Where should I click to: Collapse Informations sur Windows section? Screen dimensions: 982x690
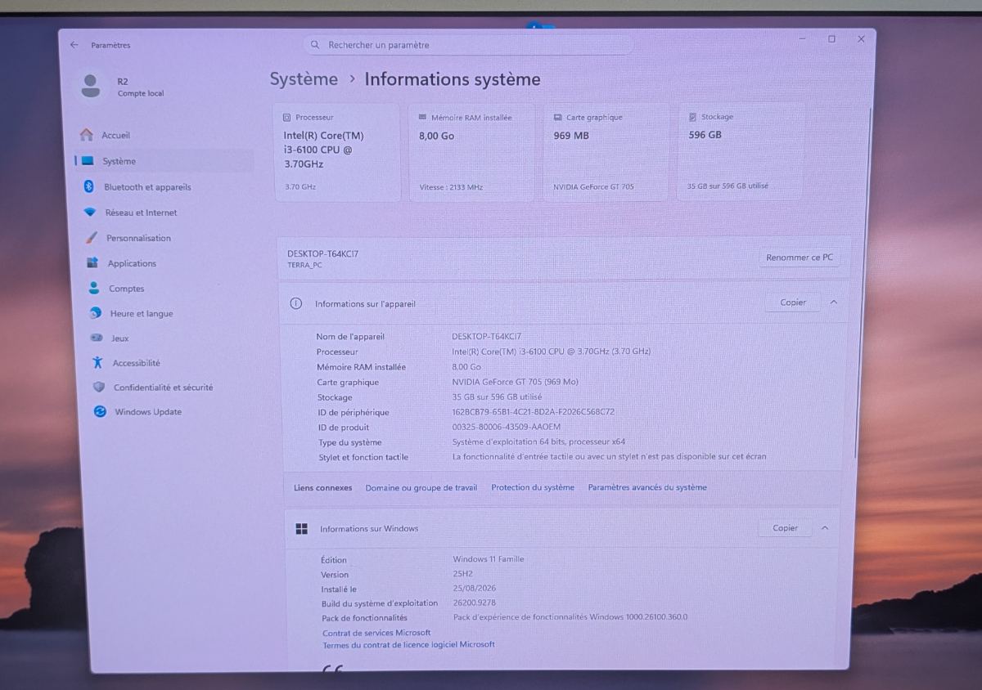[825, 528]
